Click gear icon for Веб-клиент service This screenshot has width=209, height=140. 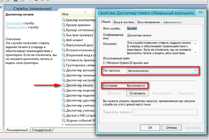[64, 40]
